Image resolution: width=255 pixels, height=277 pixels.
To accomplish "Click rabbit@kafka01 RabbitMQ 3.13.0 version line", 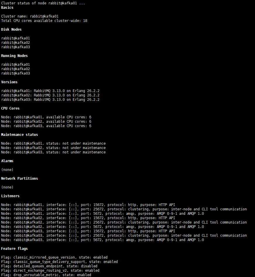I will pos(50,91).
